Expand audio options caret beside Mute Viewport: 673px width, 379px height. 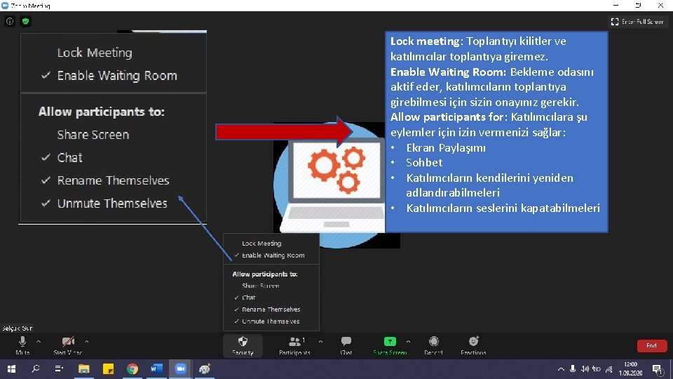[x=39, y=342]
